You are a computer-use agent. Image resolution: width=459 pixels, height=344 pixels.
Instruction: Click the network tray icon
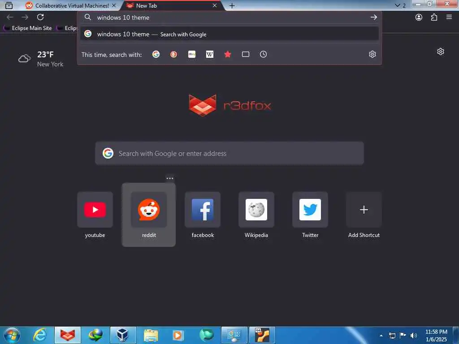coord(392,335)
